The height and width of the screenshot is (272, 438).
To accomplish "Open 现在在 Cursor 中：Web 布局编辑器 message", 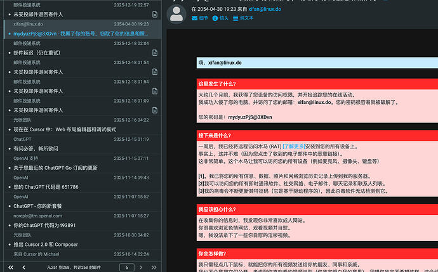I will [x=83, y=125].
